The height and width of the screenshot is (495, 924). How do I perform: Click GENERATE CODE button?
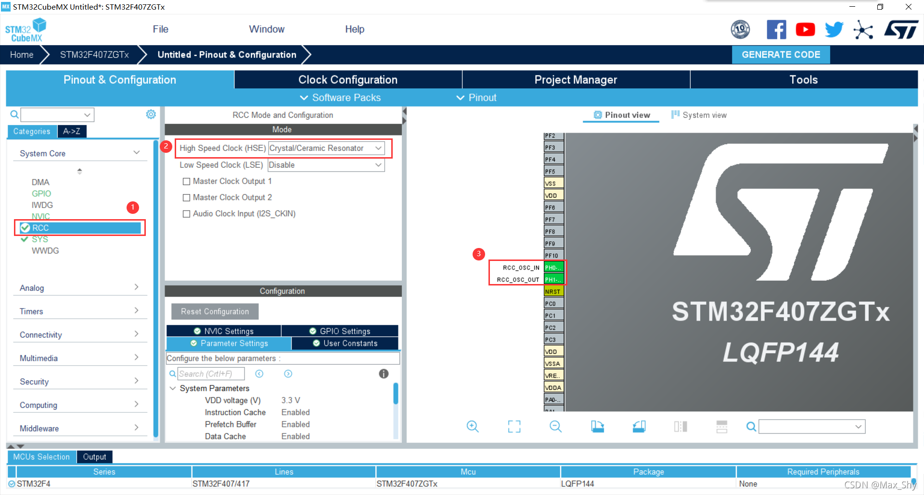pyautogui.click(x=781, y=55)
